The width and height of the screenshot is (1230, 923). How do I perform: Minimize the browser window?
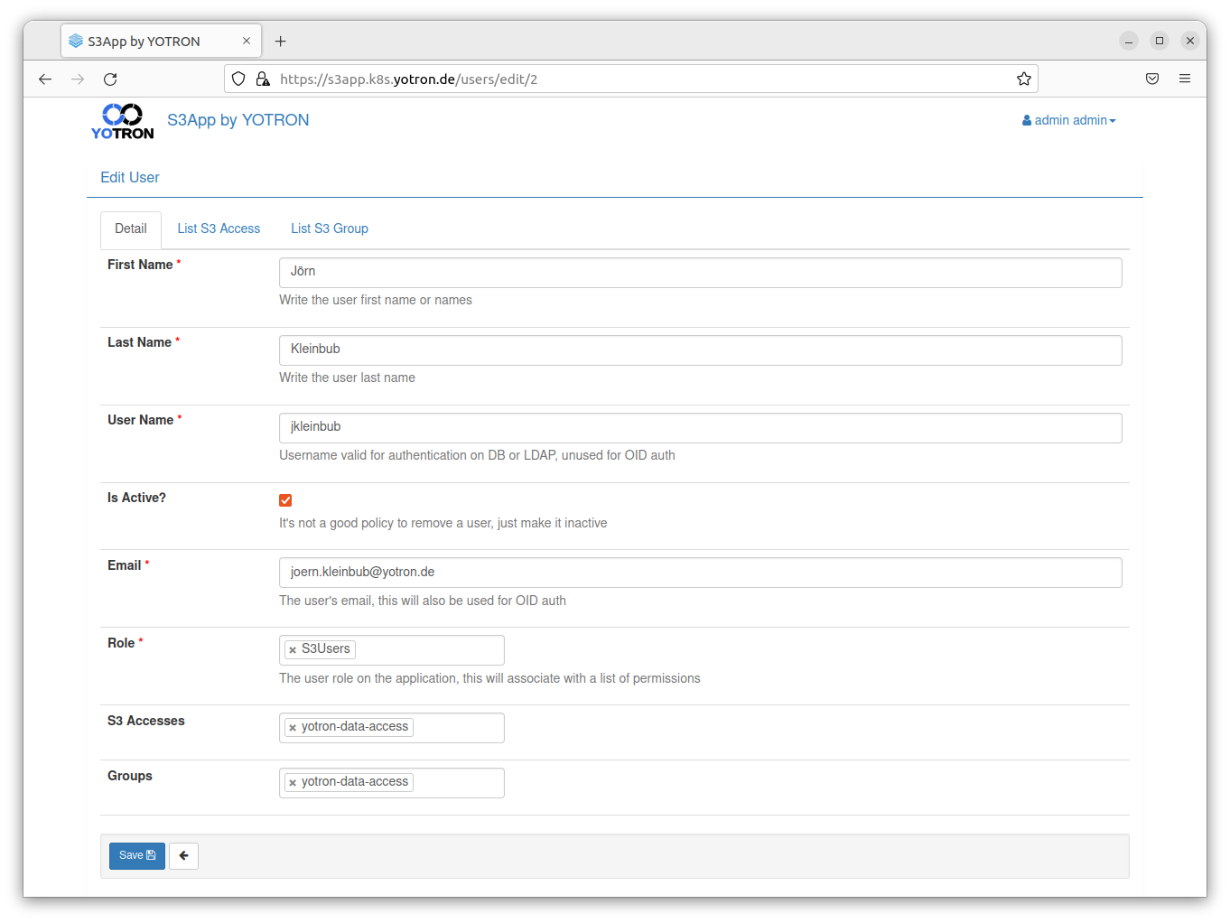1129,41
